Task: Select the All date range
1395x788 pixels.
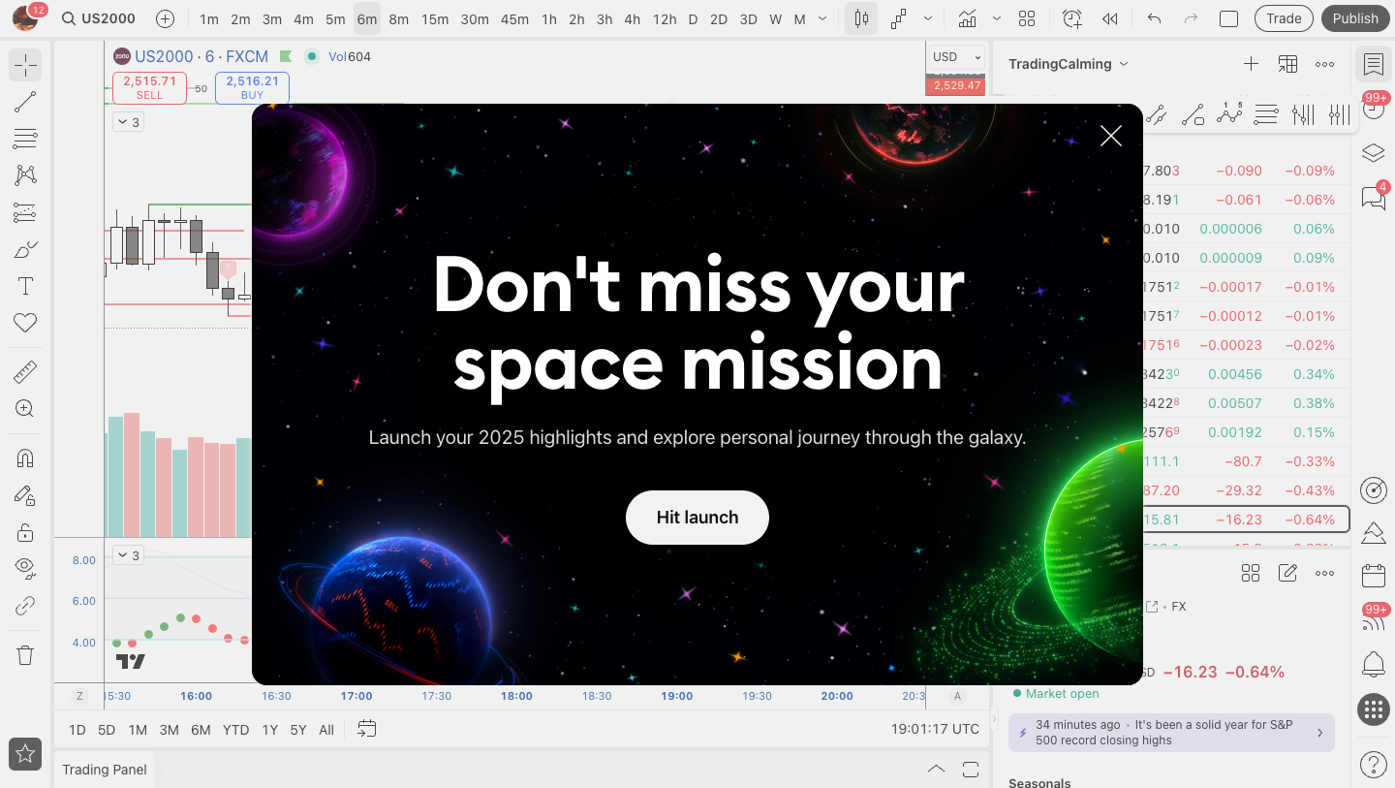Action: pos(326,730)
